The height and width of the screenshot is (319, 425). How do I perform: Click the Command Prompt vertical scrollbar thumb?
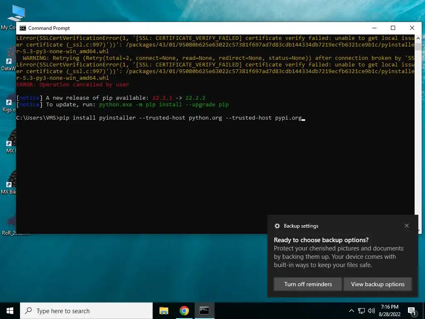(x=418, y=46)
